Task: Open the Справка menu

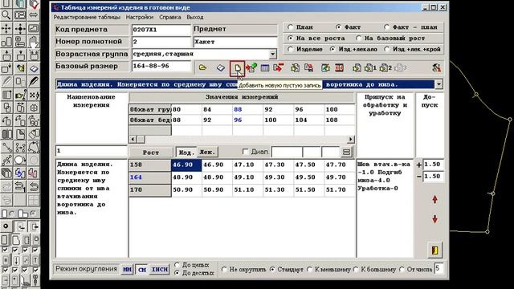Action: tap(169, 17)
